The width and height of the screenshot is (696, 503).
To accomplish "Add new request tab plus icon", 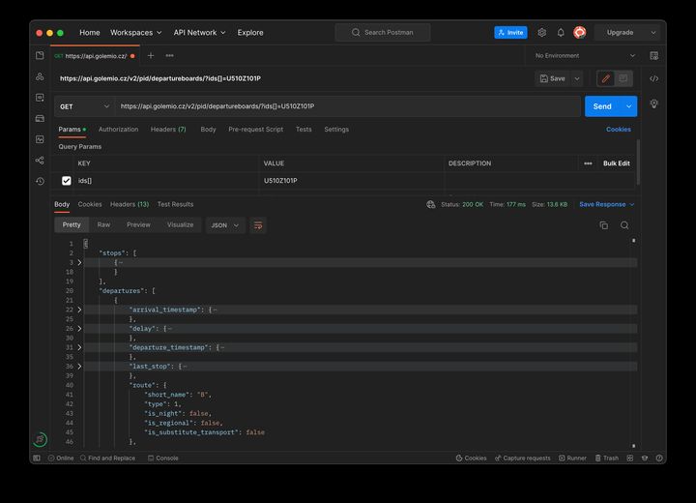I will [151, 55].
